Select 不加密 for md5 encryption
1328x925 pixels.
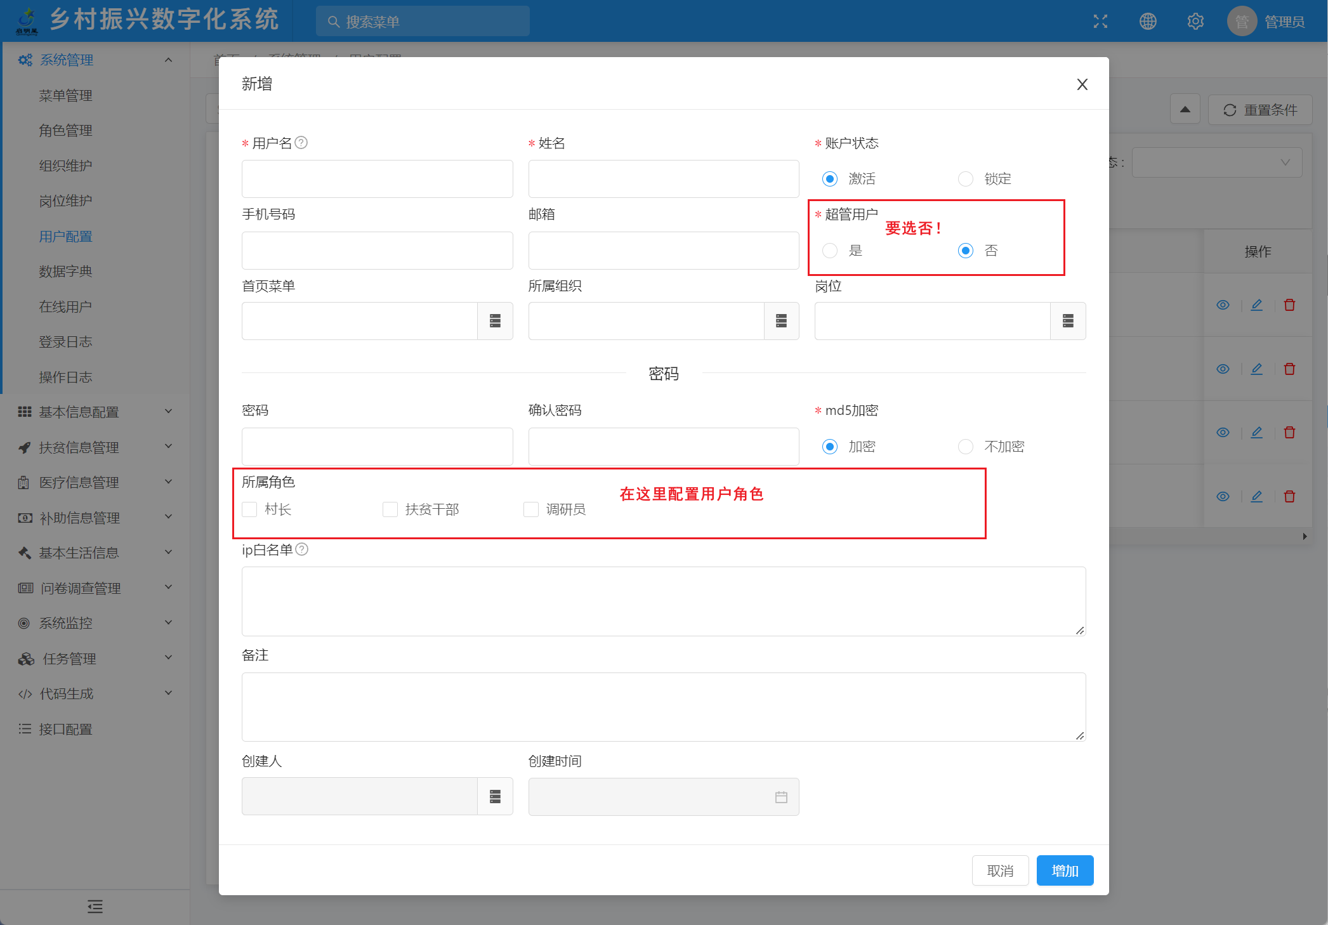[x=965, y=447]
